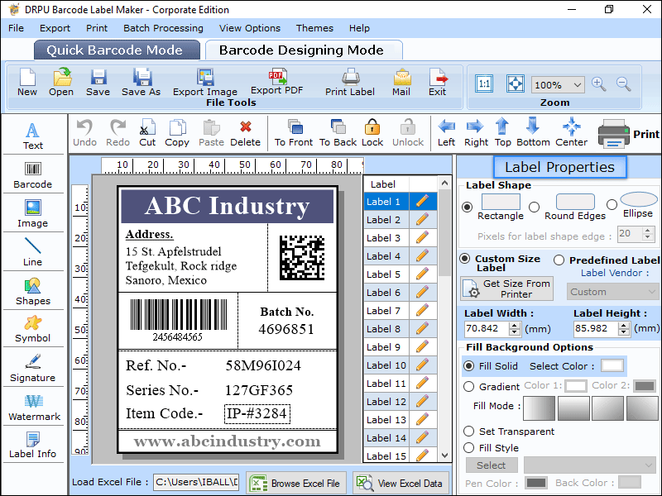The width and height of the screenshot is (662, 496).
Task: Switch to Quick Barcode Mode tab
Action: [x=117, y=50]
